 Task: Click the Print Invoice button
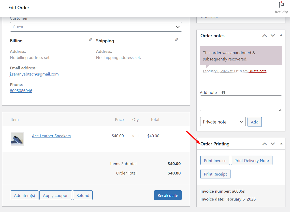click(215, 160)
